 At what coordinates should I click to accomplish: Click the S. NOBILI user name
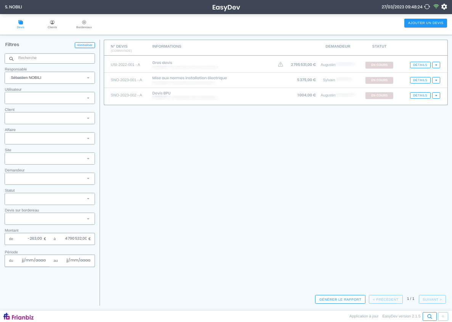[14, 7]
